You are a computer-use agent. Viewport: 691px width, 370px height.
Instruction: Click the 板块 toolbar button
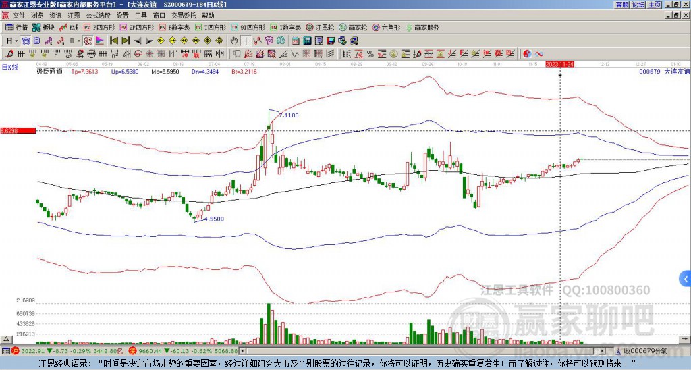coord(43,27)
